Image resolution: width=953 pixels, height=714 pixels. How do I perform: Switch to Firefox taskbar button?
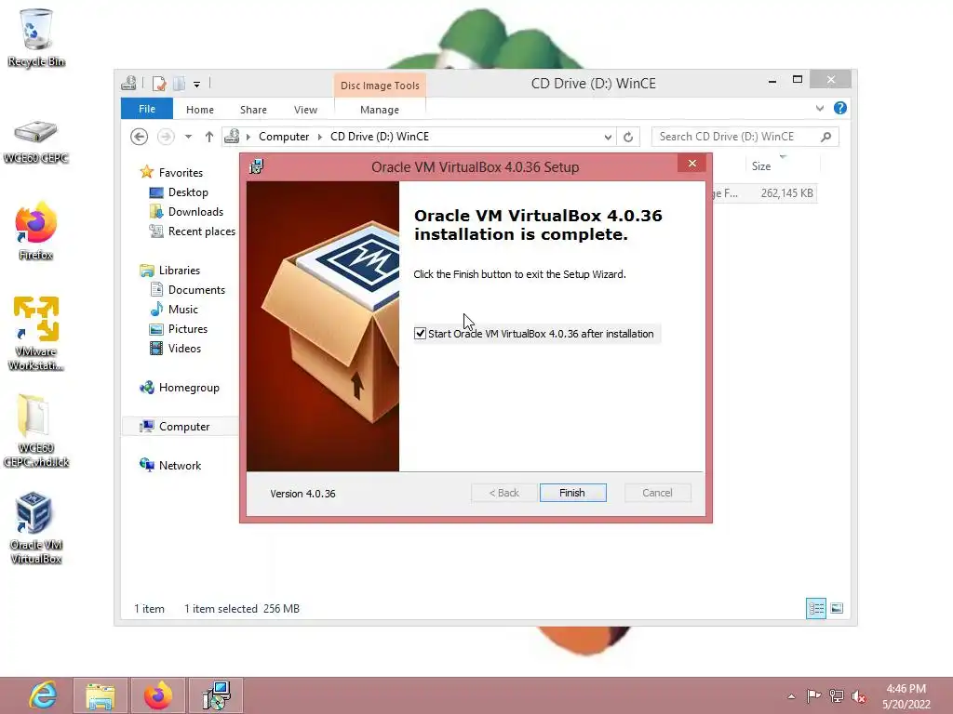158,695
